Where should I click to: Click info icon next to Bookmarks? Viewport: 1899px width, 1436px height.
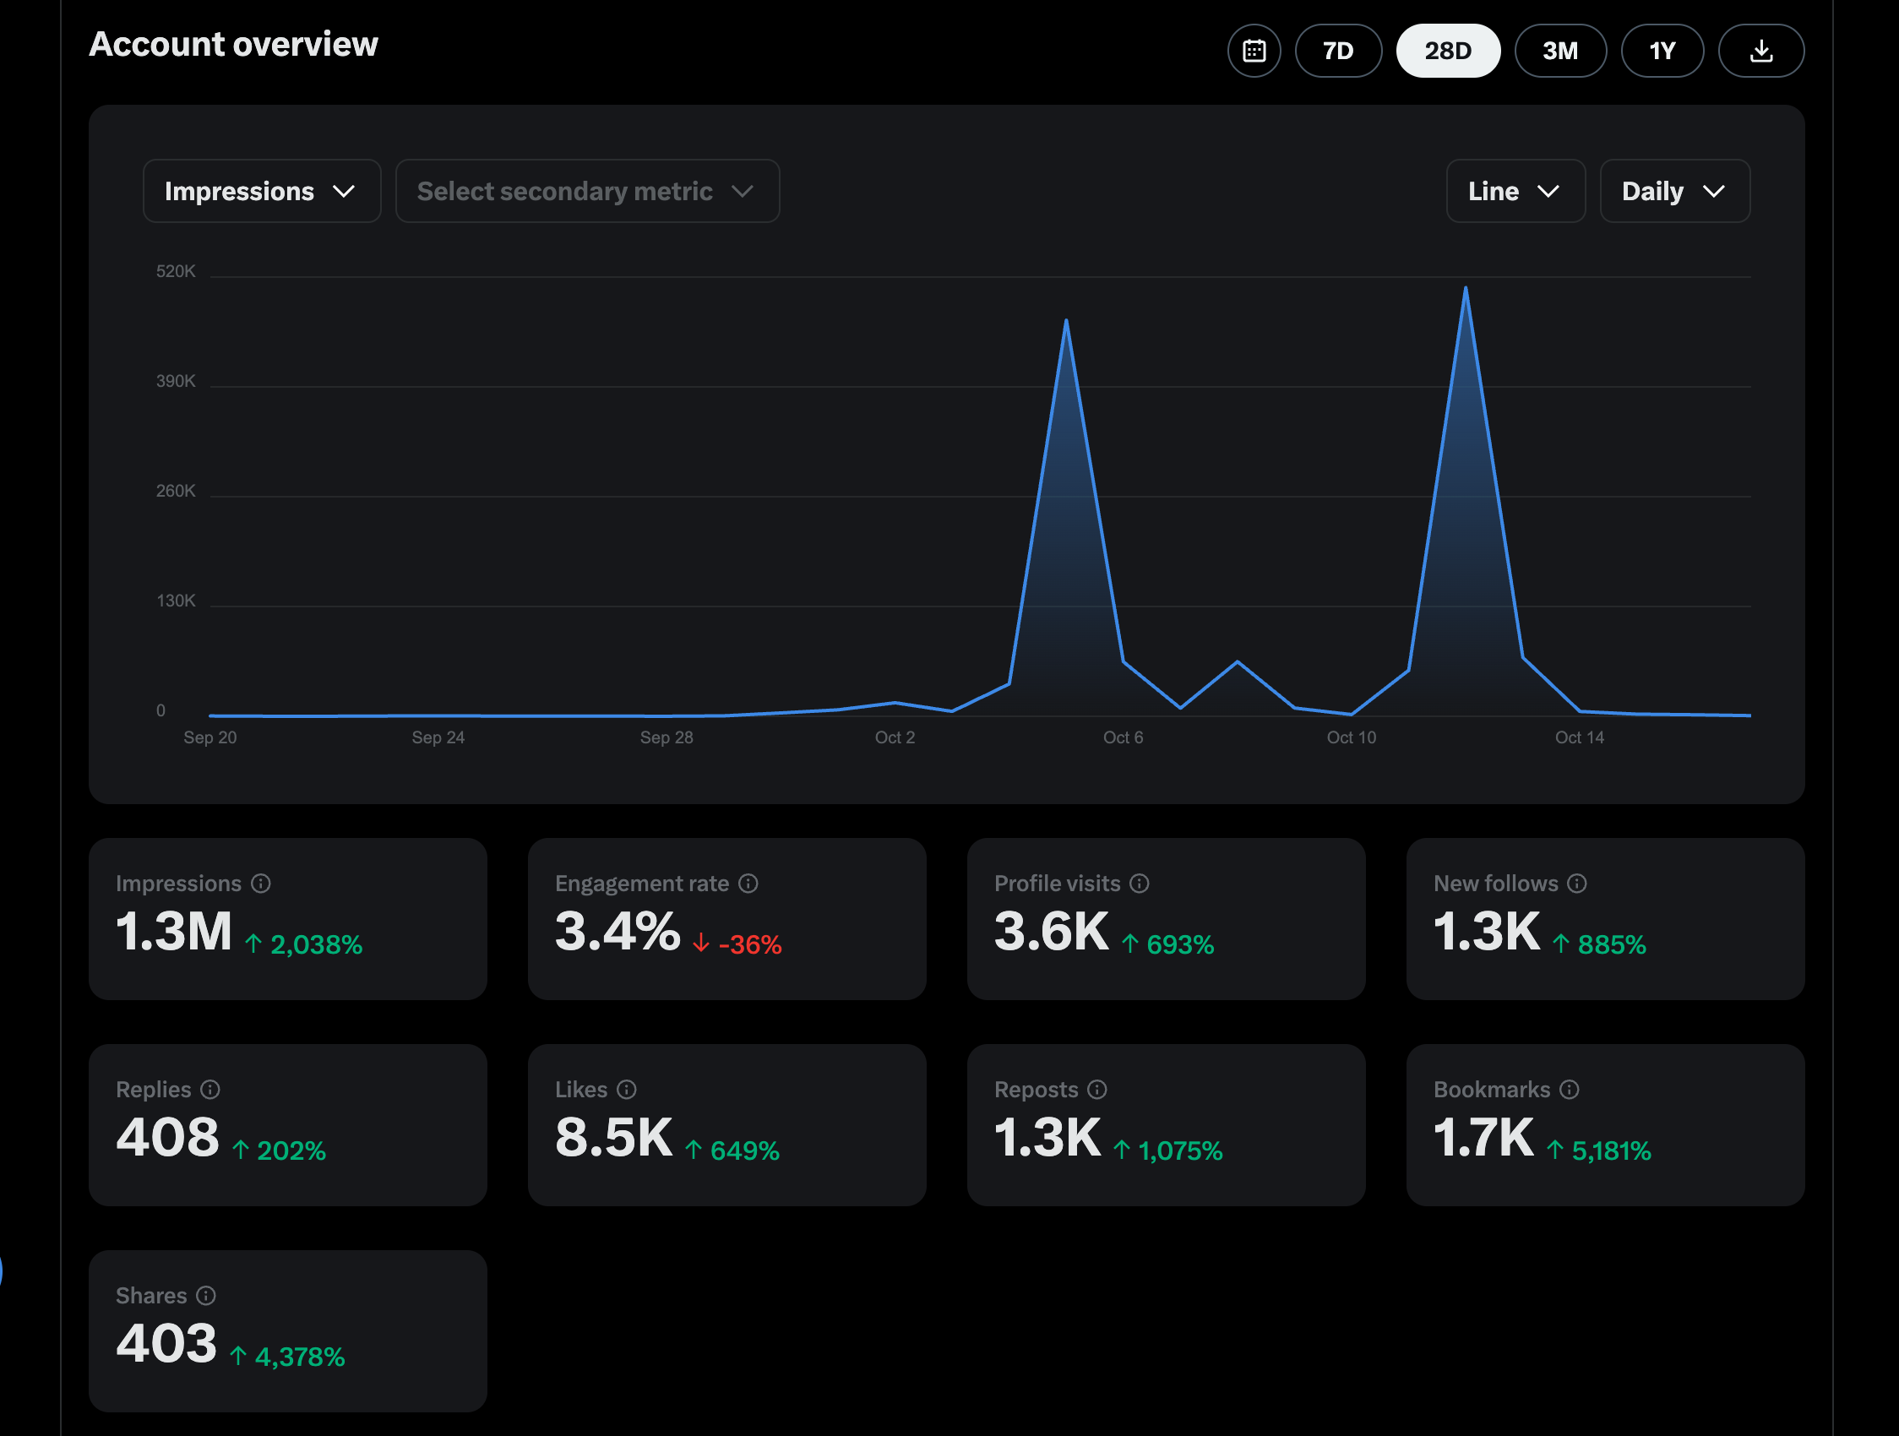click(1570, 1089)
